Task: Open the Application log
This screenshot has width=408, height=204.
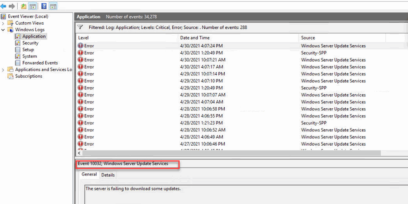Action: 34,36
